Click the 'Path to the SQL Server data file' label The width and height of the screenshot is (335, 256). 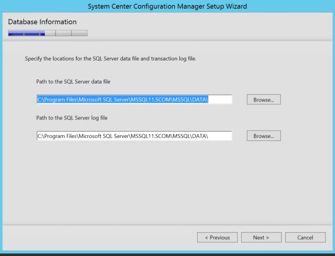73,82
